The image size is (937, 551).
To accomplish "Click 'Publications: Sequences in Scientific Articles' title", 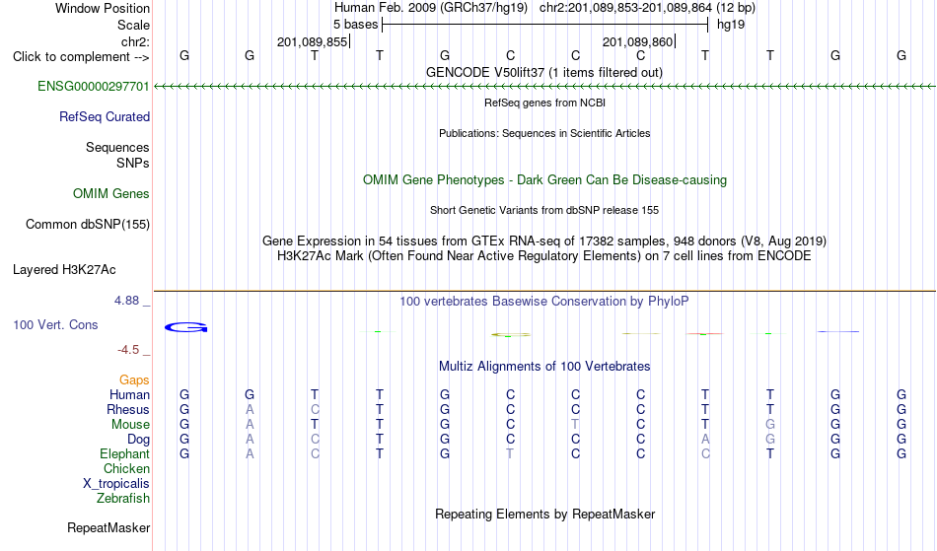I will point(544,133).
